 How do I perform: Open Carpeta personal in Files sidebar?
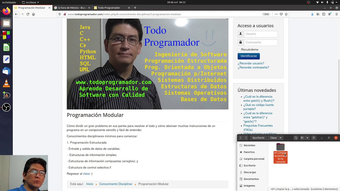(x=252, y=159)
